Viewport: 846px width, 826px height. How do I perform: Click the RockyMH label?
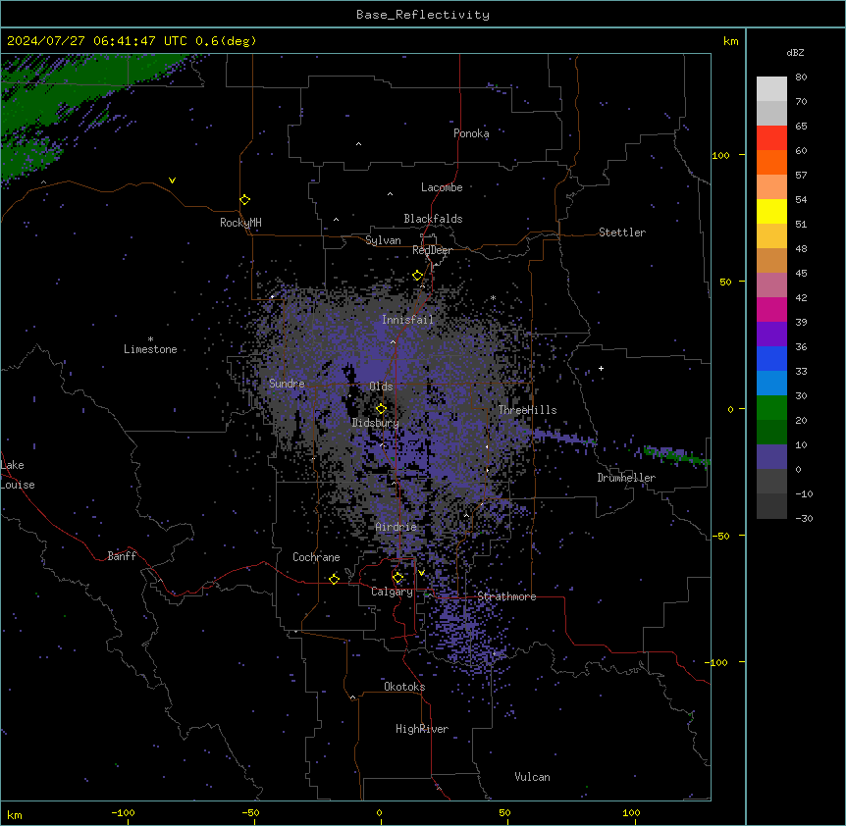point(240,223)
